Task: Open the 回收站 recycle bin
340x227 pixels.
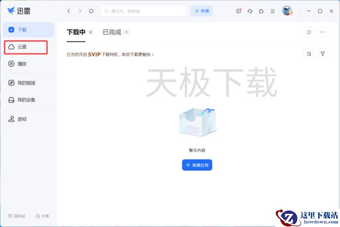Action: 17,216
